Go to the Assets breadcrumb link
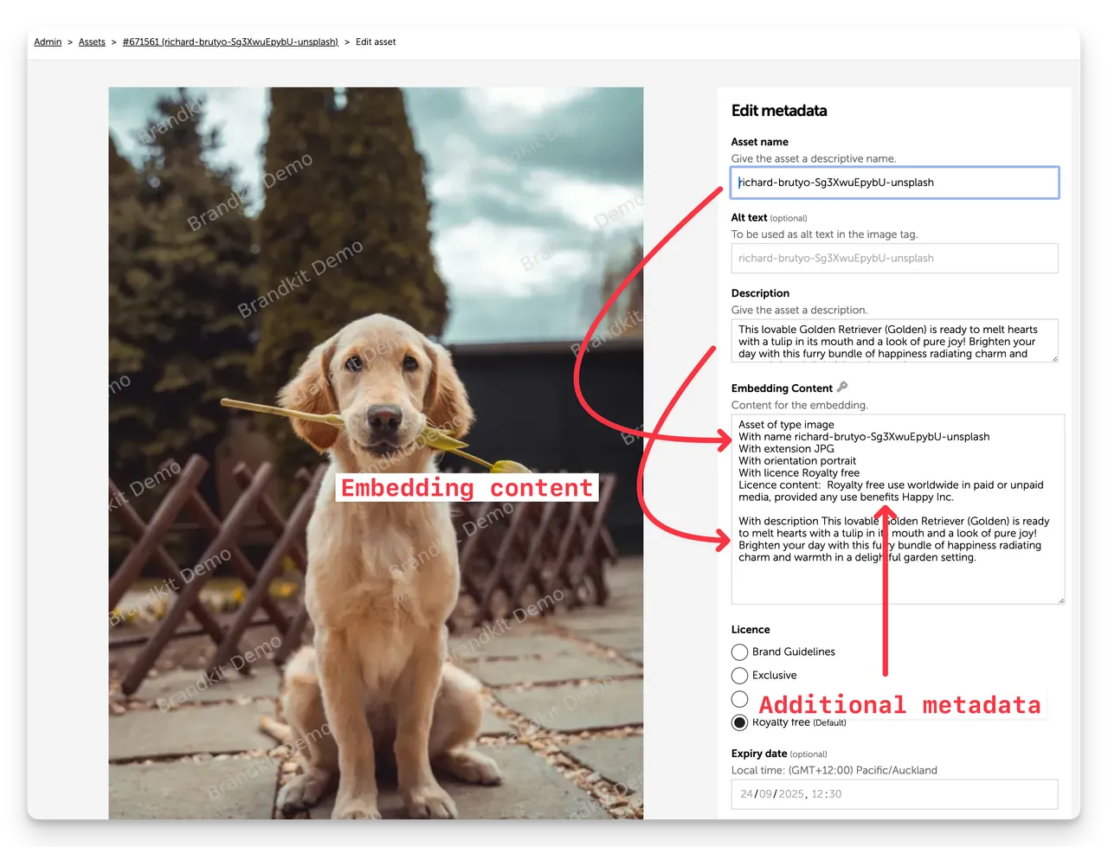This screenshot has width=1108, height=847. point(92,42)
